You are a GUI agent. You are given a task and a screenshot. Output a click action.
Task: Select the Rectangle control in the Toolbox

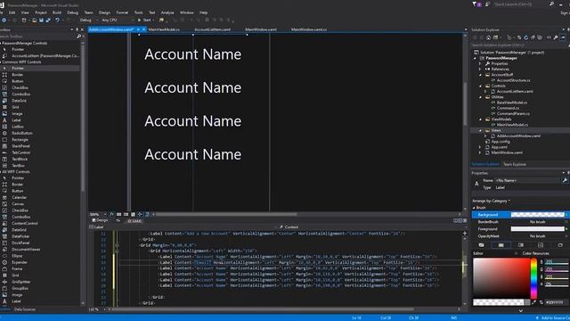(20, 140)
